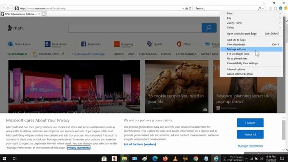Open the AFRICA news category
This screenshot has height=162, width=288.
click(119, 54)
